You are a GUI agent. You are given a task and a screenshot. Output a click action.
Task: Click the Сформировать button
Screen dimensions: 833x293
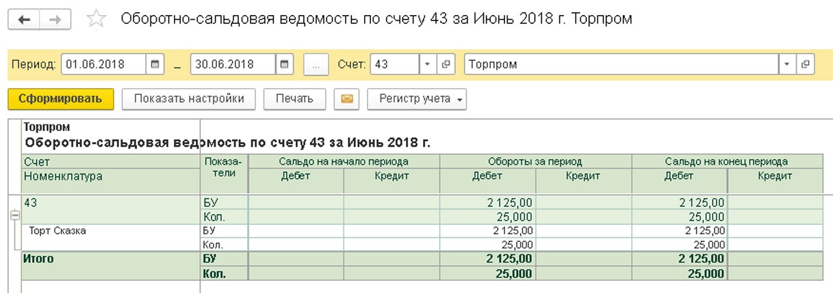[60, 99]
